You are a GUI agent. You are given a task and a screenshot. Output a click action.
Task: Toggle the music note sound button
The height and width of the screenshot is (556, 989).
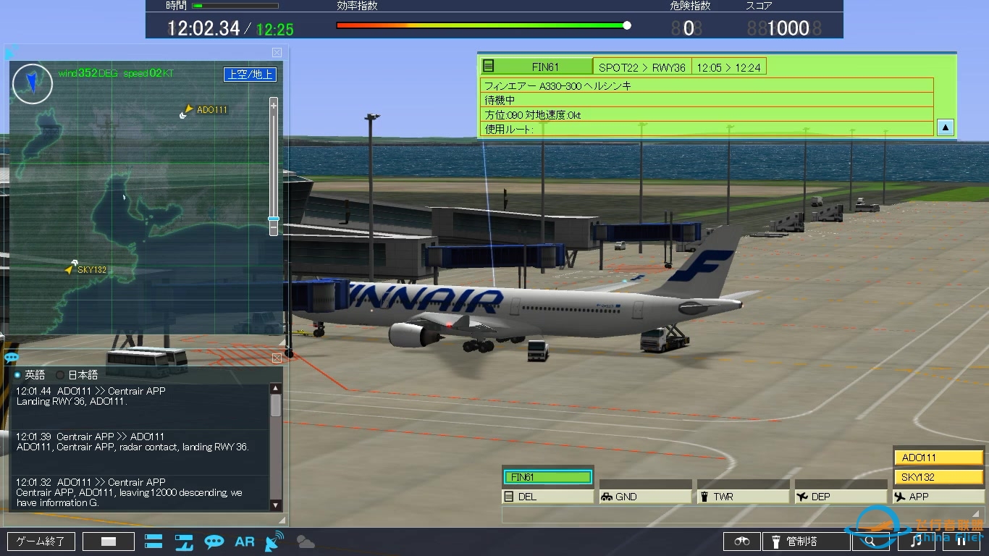click(x=916, y=541)
